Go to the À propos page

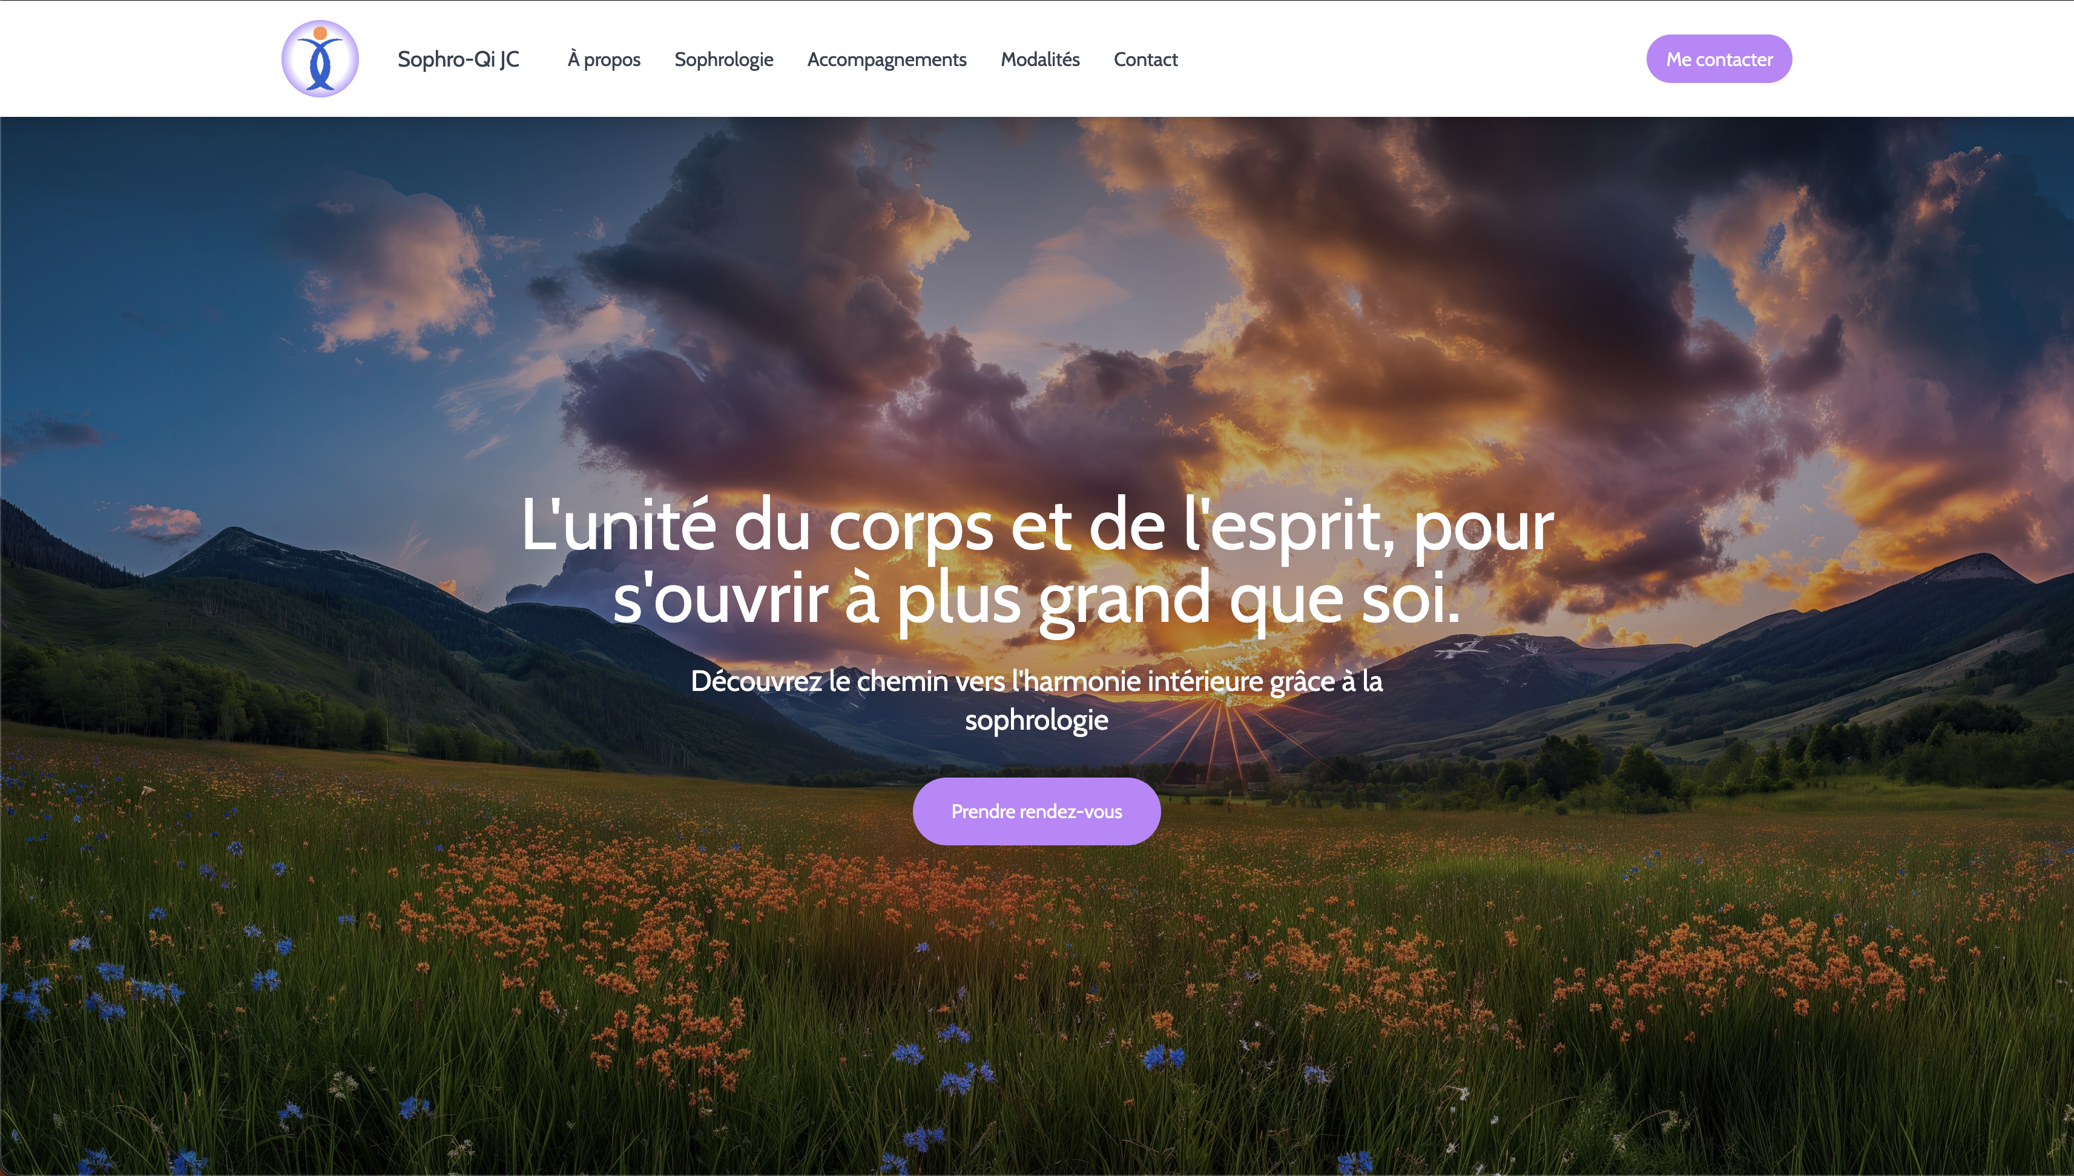coord(604,60)
